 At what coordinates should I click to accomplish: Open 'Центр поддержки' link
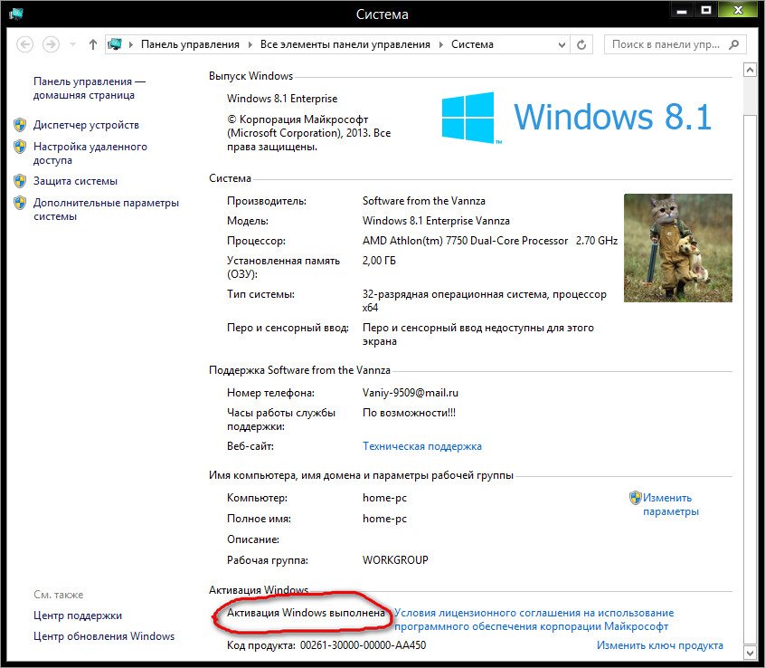point(78,616)
